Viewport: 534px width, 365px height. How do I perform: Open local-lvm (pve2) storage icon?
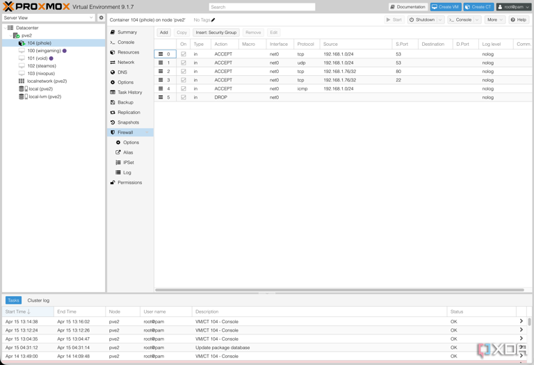(x=22, y=97)
